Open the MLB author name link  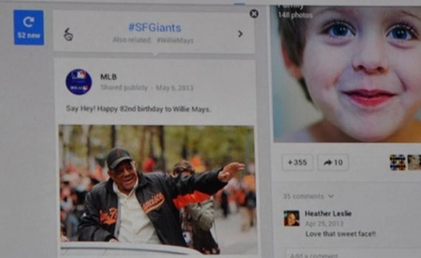(108, 77)
